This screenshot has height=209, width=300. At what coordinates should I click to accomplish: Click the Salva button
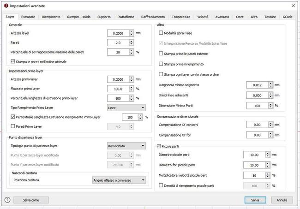tap(255, 200)
